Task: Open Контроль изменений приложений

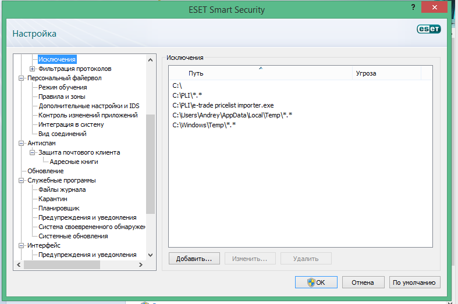Action: (88, 115)
